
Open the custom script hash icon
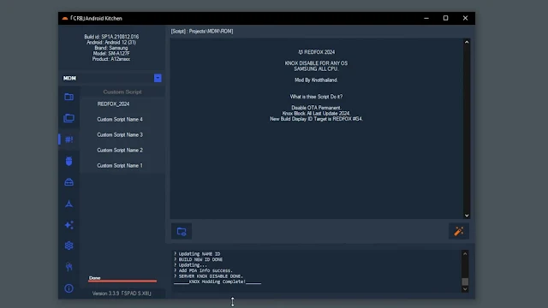(68, 139)
